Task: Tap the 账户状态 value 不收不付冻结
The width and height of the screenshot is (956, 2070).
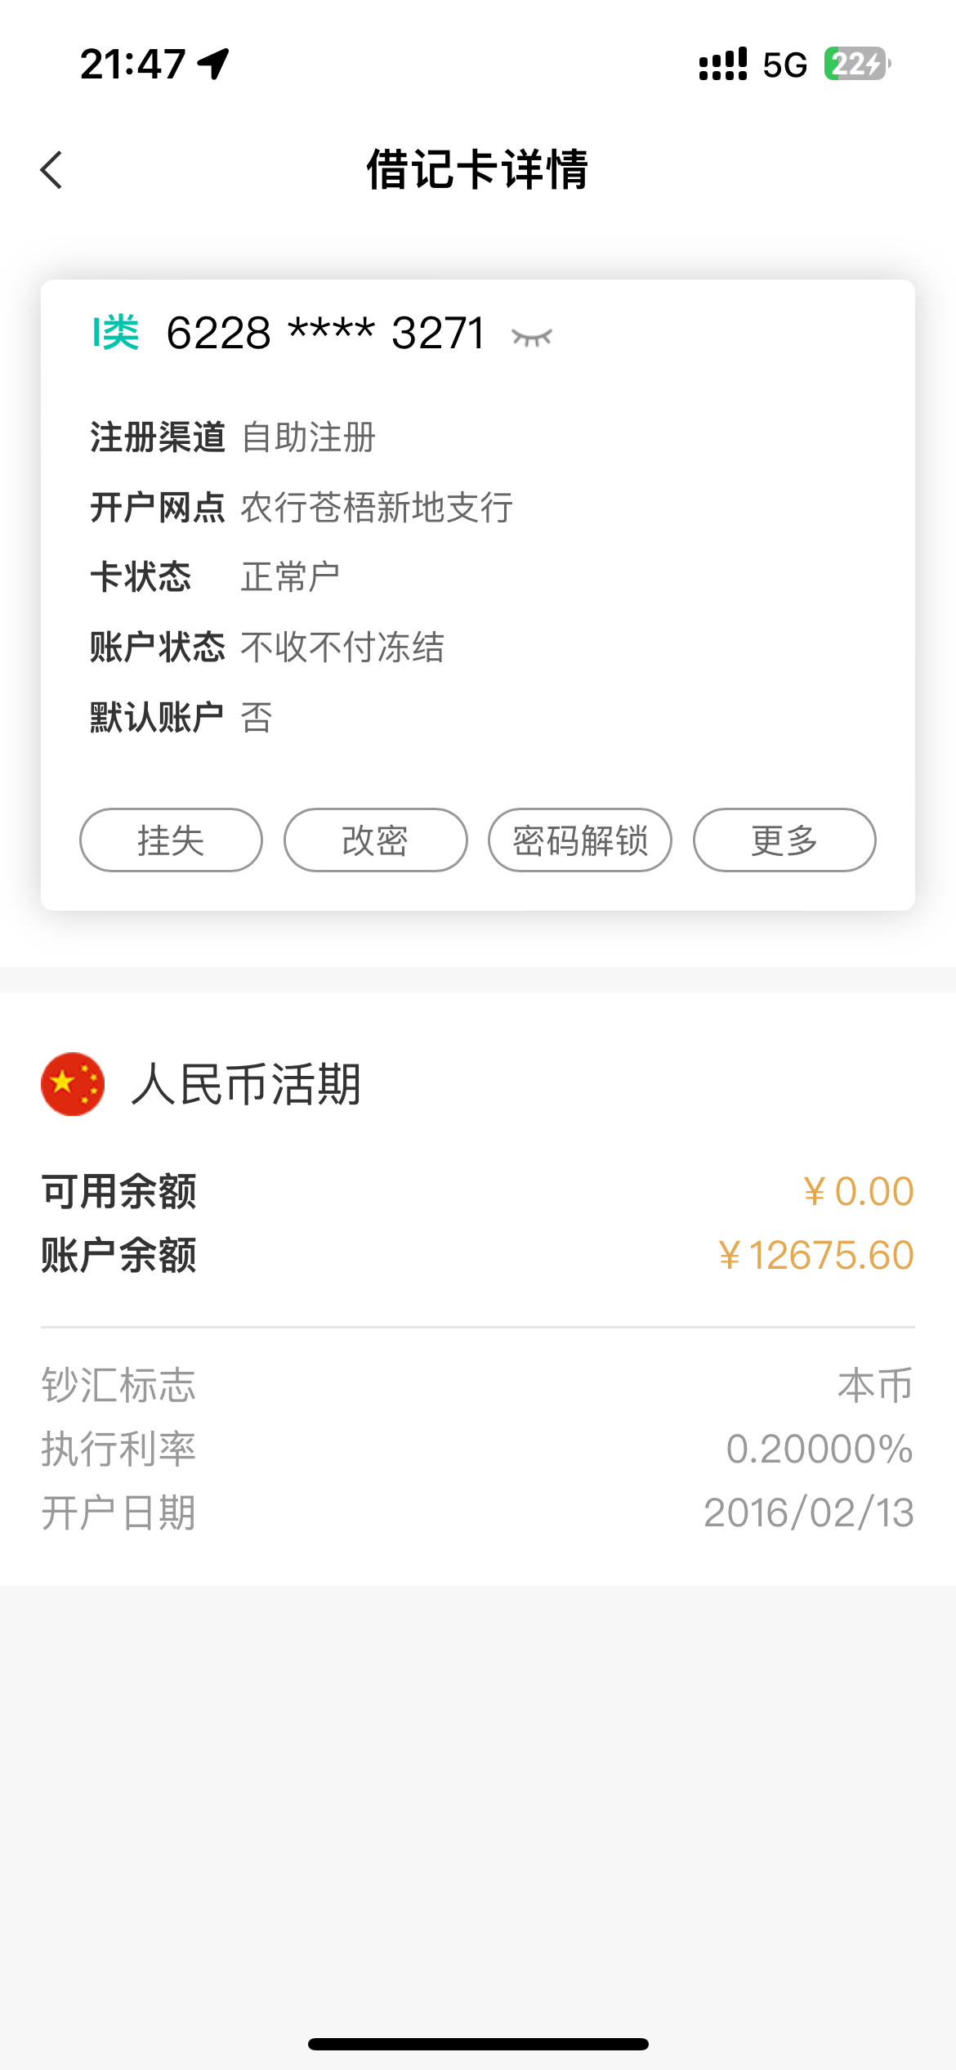Action: 342,647
